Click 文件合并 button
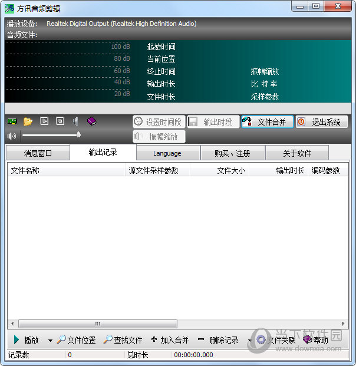 click(x=267, y=121)
